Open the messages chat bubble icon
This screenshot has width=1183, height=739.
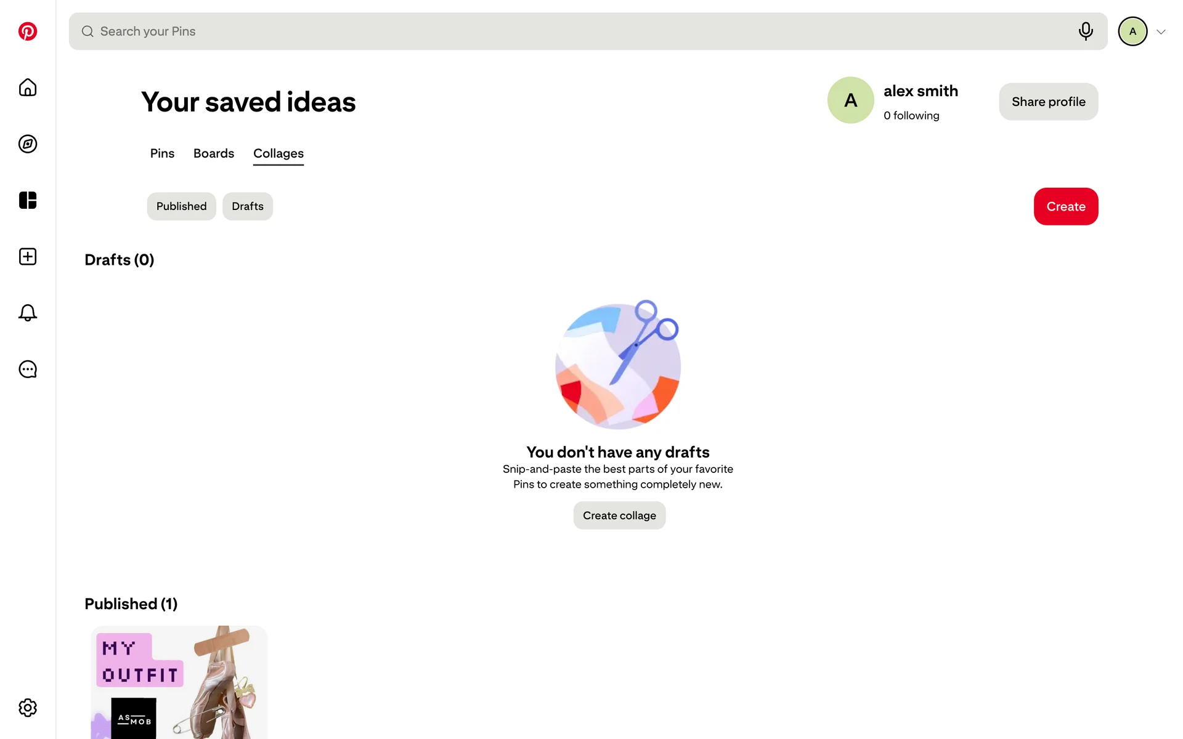coord(28,369)
